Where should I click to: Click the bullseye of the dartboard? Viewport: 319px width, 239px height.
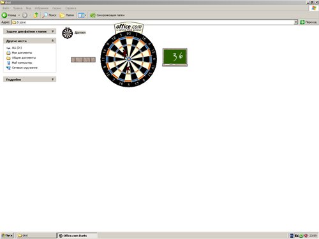(x=129, y=59)
